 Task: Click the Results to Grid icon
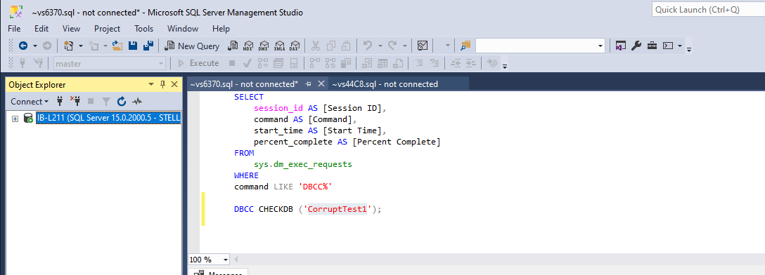(382, 63)
